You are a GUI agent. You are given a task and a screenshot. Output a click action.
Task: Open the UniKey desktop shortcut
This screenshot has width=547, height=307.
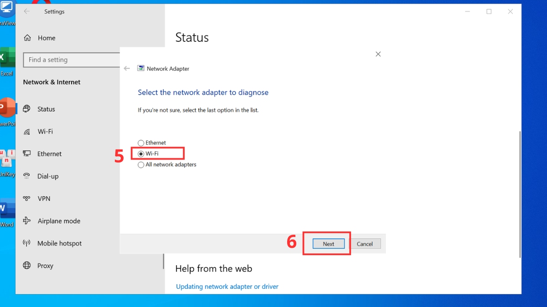7,162
